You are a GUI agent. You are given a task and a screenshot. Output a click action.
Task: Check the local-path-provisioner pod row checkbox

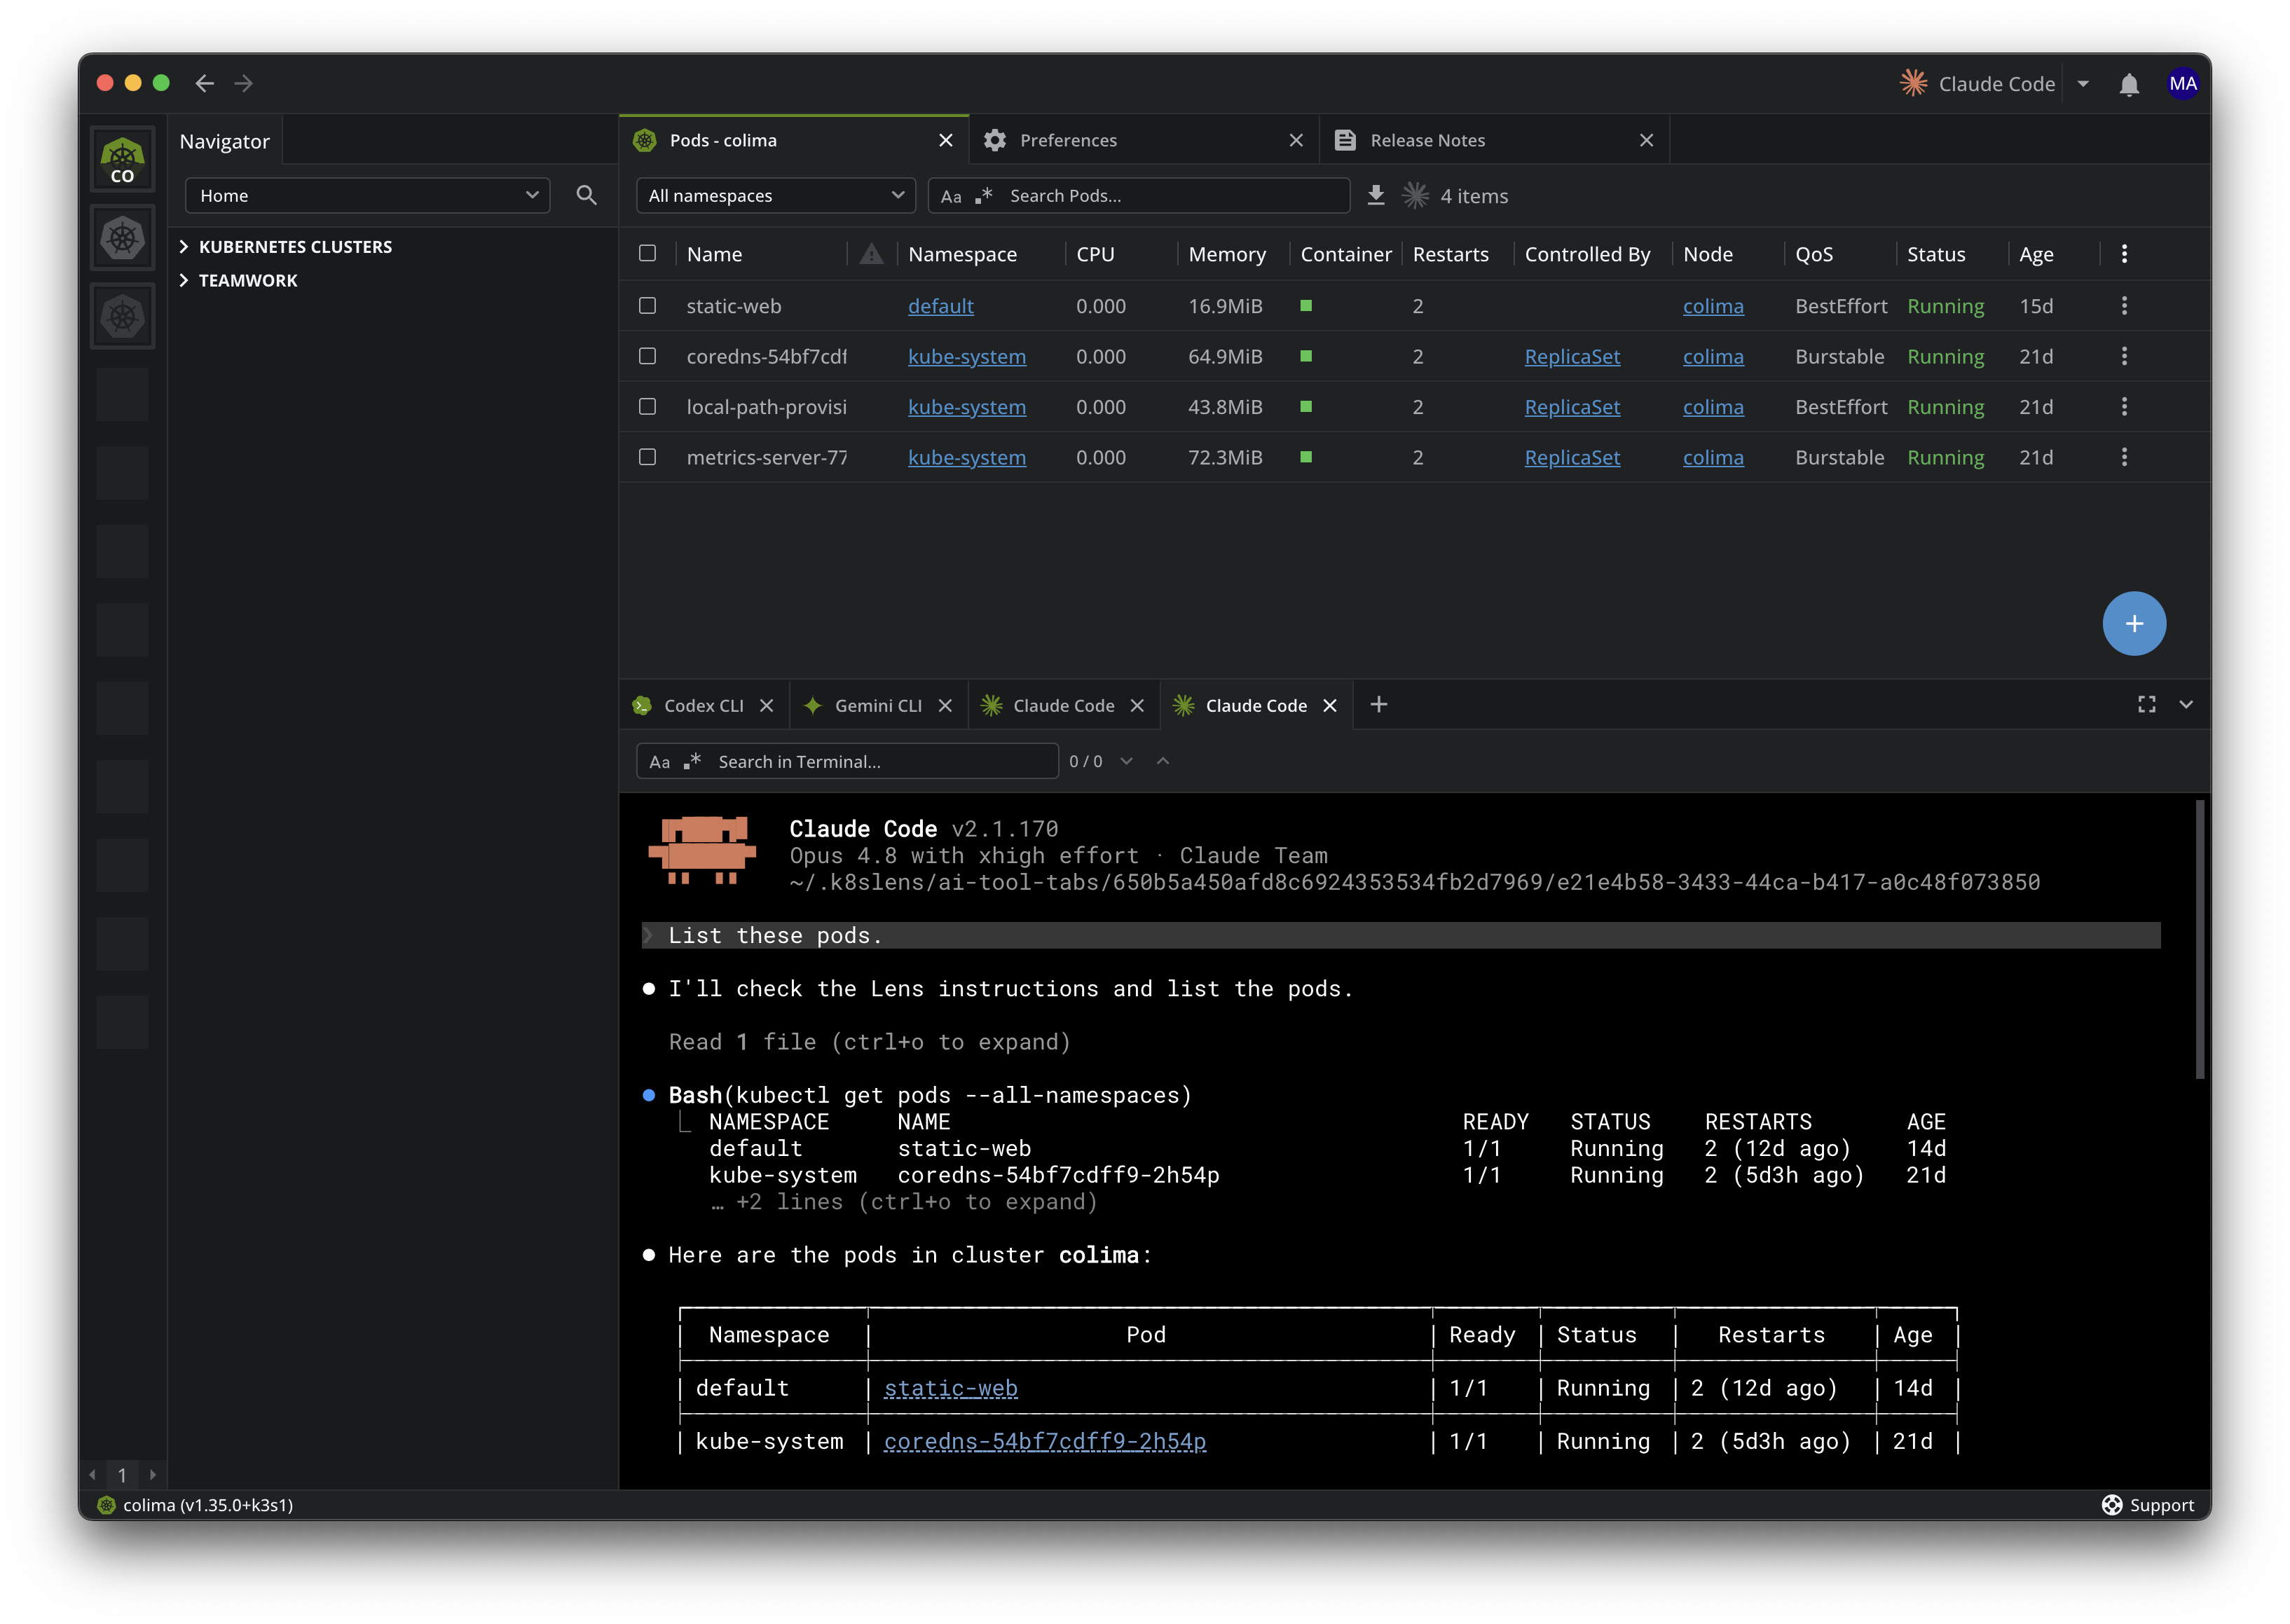click(647, 407)
